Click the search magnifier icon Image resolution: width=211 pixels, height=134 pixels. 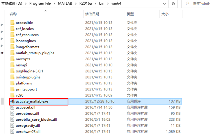coord(187,3)
